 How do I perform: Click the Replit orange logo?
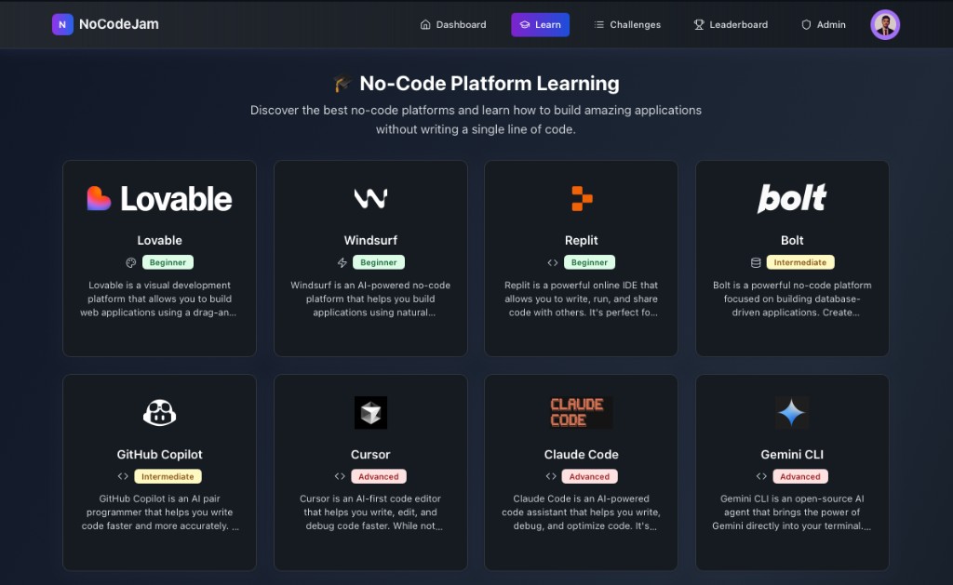pos(582,198)
